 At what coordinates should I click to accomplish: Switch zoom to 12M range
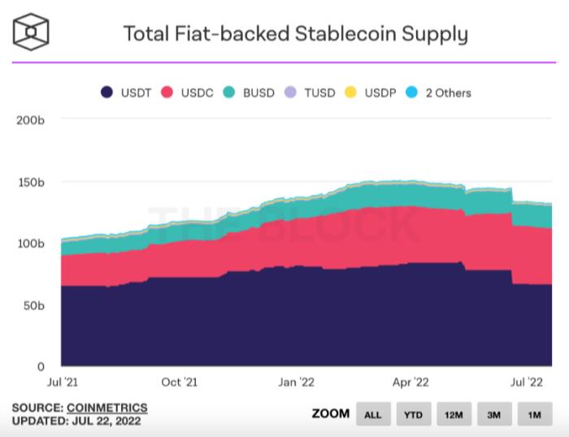pyautogui.click(x=454, y=414)
